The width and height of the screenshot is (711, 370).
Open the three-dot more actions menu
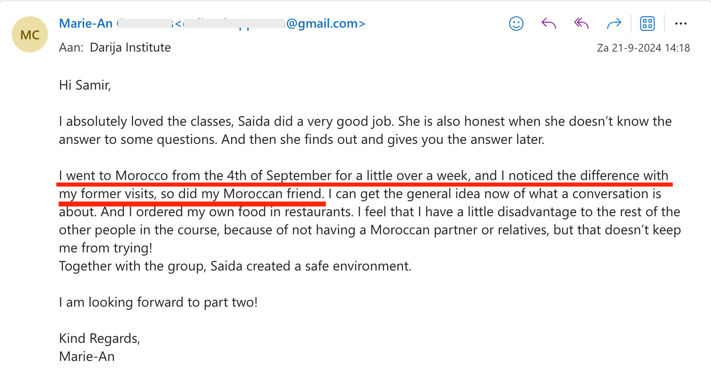(681, 24)
